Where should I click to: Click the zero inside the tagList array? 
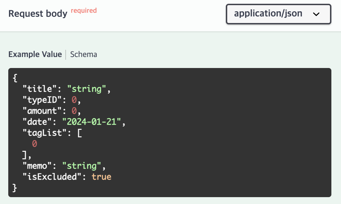point(34,144)
